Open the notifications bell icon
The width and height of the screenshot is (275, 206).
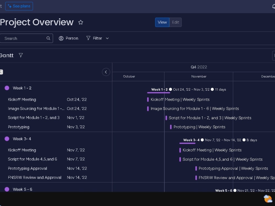[274, 7]
